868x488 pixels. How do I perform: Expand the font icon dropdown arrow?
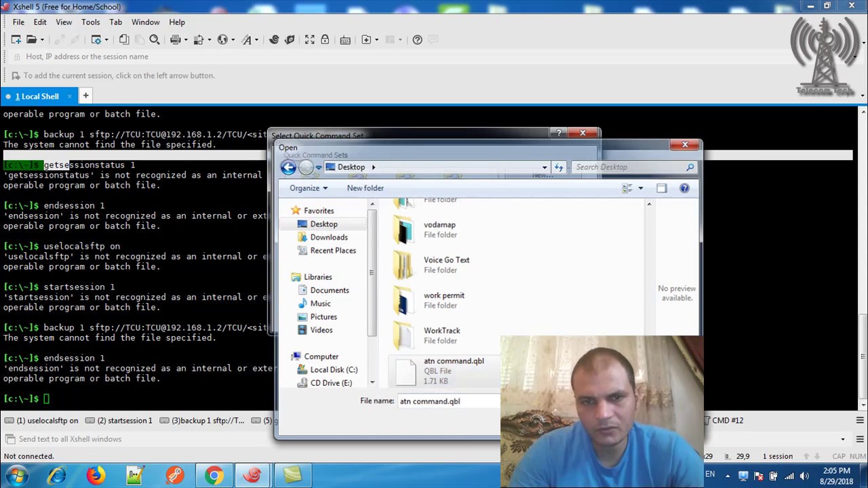[256, 40]
